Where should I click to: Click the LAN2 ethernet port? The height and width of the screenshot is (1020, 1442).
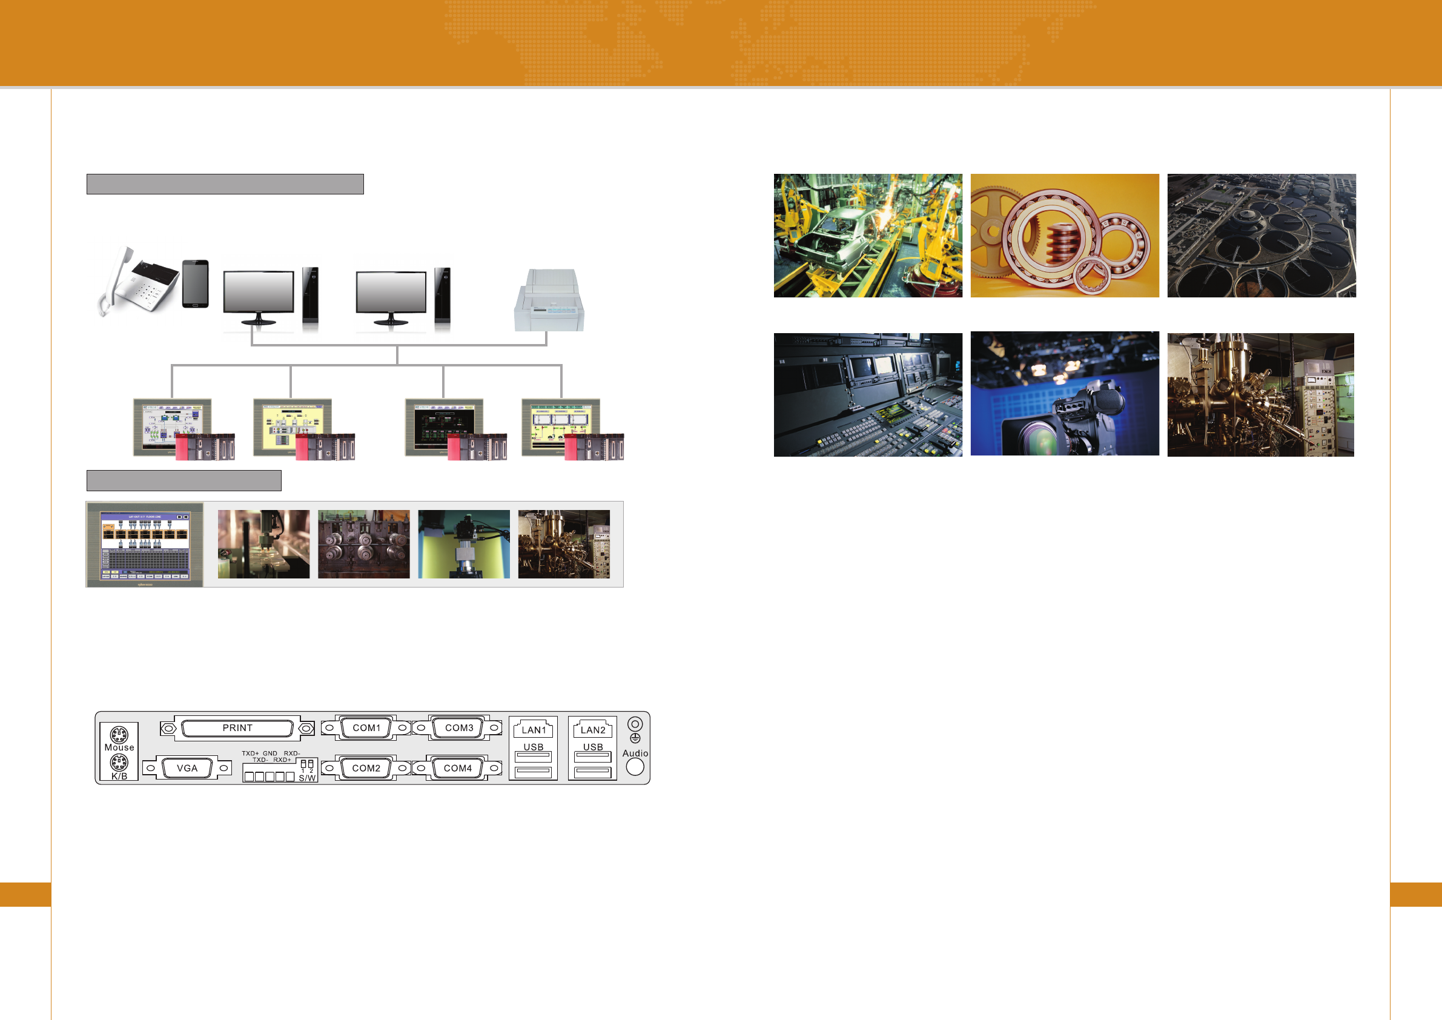coord(592,729)
